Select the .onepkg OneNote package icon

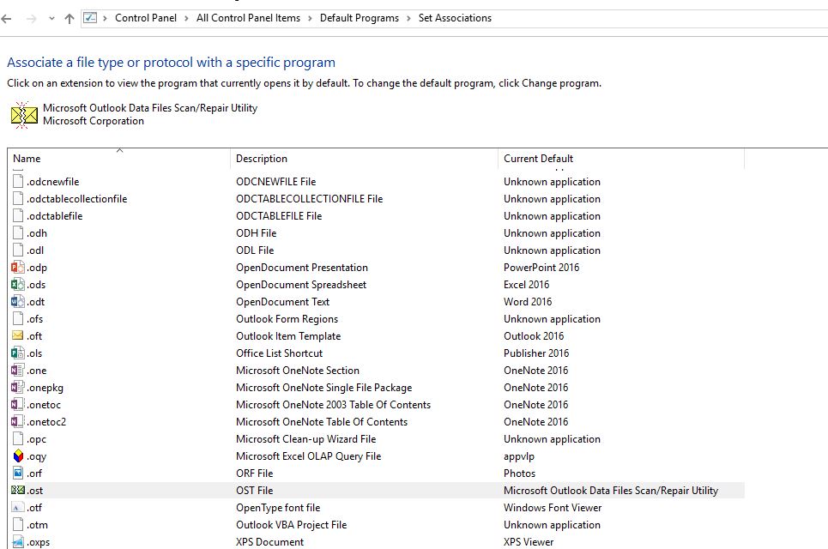pyautogui.click(x=18, y=387)
